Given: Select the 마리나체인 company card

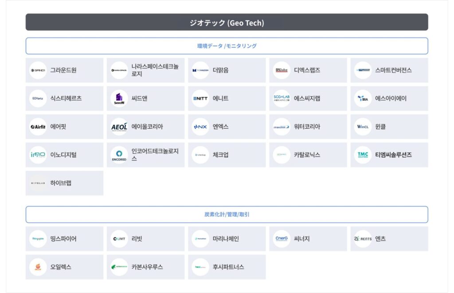Looking at the screenshot, I should [227, 239].
